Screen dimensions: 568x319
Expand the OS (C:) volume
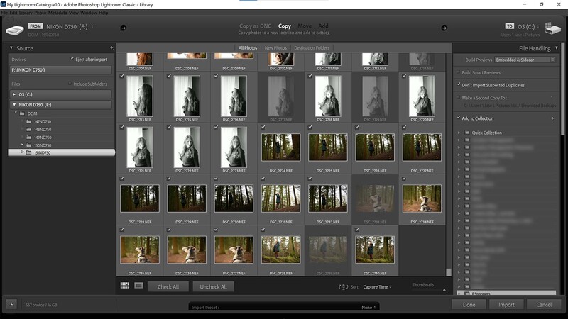tap(14, 94)
